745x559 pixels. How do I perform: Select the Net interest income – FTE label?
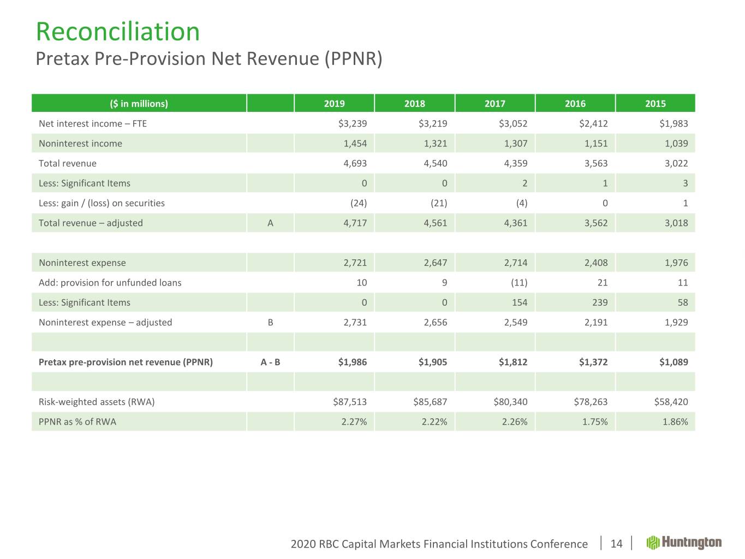point(93,123)
